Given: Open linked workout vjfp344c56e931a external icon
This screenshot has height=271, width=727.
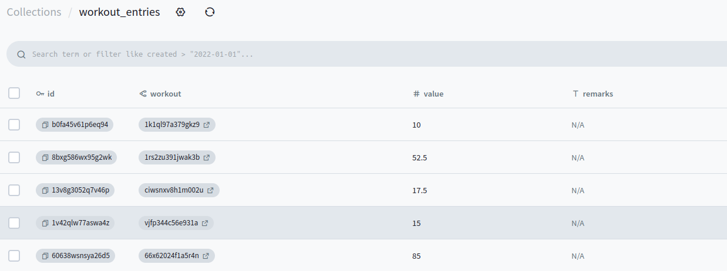Looking at the screenshot, I should pos(205,223).
